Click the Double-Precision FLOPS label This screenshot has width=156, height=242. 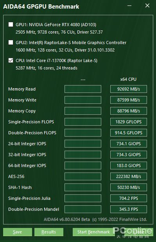pyautogui.click(x=32, y=133)
